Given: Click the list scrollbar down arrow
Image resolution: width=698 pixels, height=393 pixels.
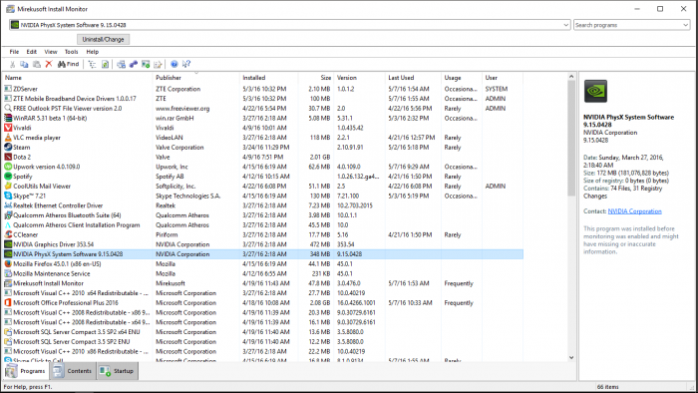Looking at the screenshot, I should [x=571, y=357].
